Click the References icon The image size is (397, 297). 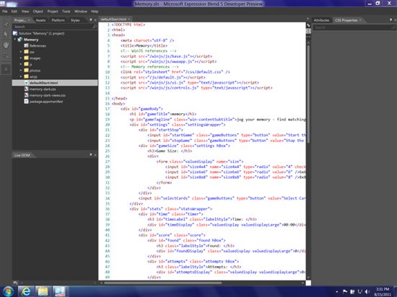point(26,45)
